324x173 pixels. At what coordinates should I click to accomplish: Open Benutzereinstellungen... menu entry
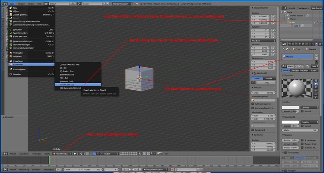[x=32, y=41]
